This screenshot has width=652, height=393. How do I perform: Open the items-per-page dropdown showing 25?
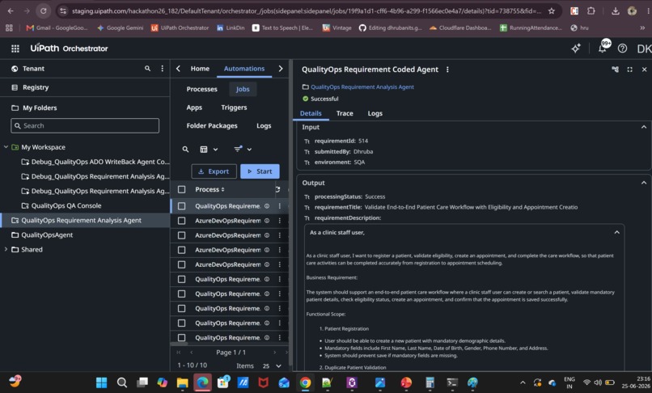click(x=272, y=366)
